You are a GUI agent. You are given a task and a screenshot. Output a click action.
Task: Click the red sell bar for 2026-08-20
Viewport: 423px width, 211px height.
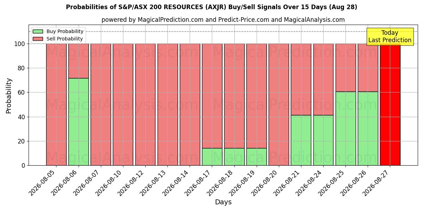(279, 104)
